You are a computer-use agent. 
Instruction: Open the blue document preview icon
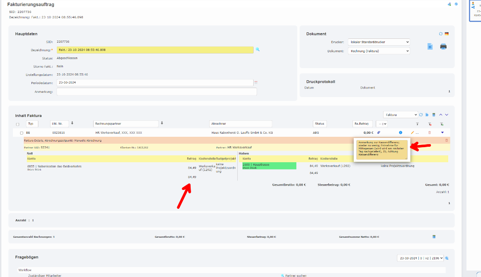pyautogui.click(x=430, y=47)
